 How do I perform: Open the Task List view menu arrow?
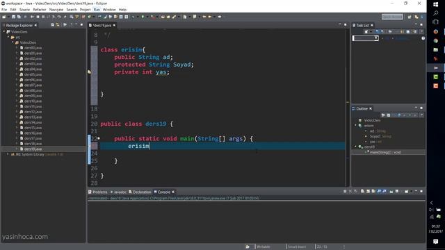[421, 31]
